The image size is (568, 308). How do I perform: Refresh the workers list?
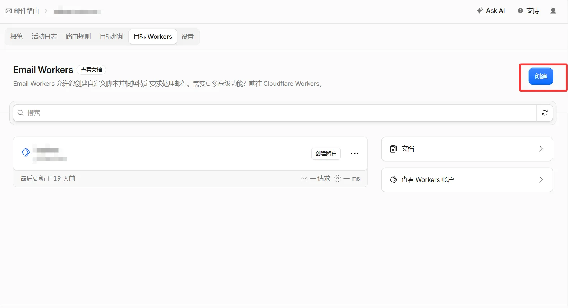click(545, 113)
